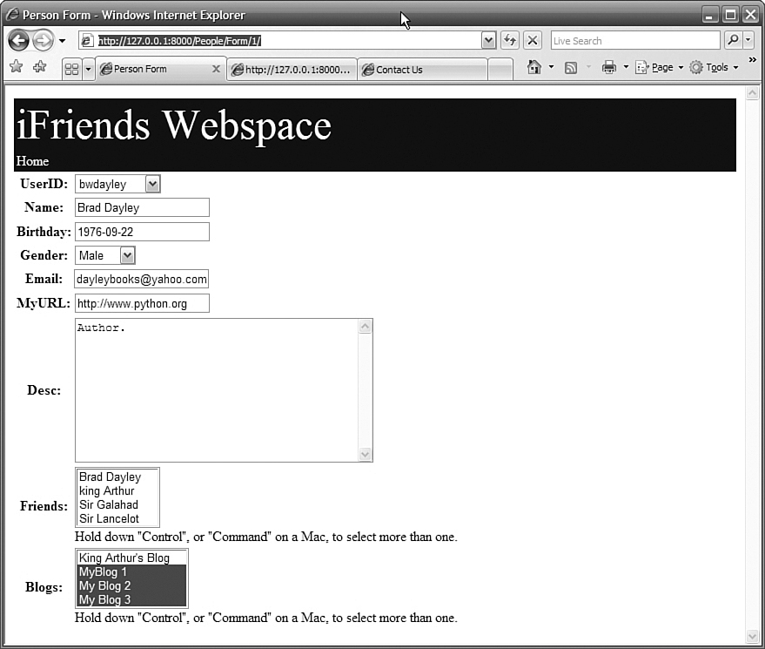The width and height of the screenshot is (765, 649).
Task: Switch to the Contact Us tab
Action: [422, 70]
